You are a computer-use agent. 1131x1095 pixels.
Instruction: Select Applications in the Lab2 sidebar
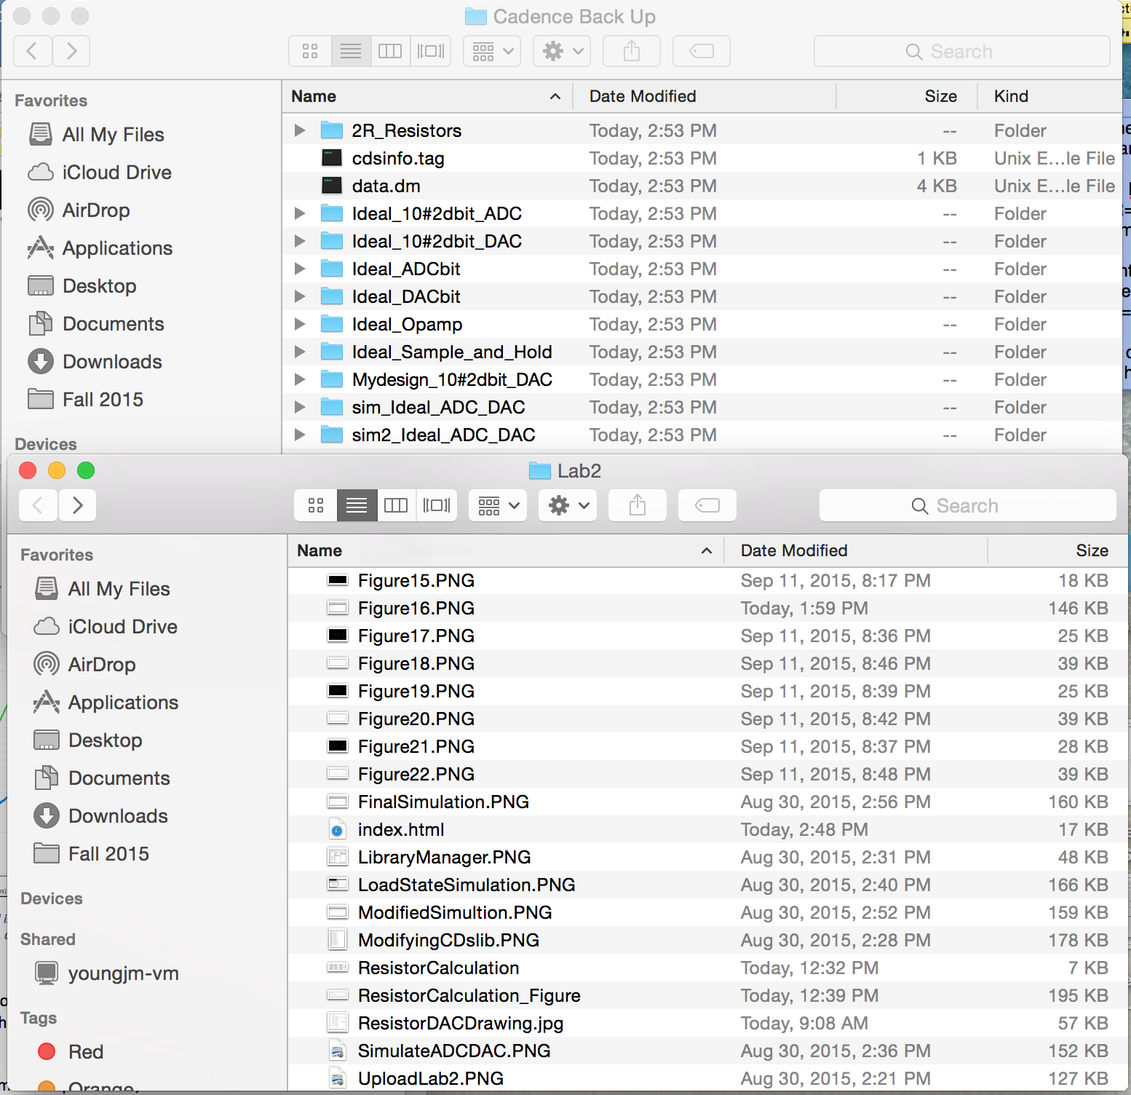(122, 702)
